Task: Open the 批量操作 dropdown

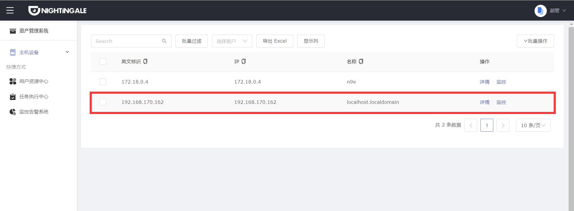Action: point(535,41)
